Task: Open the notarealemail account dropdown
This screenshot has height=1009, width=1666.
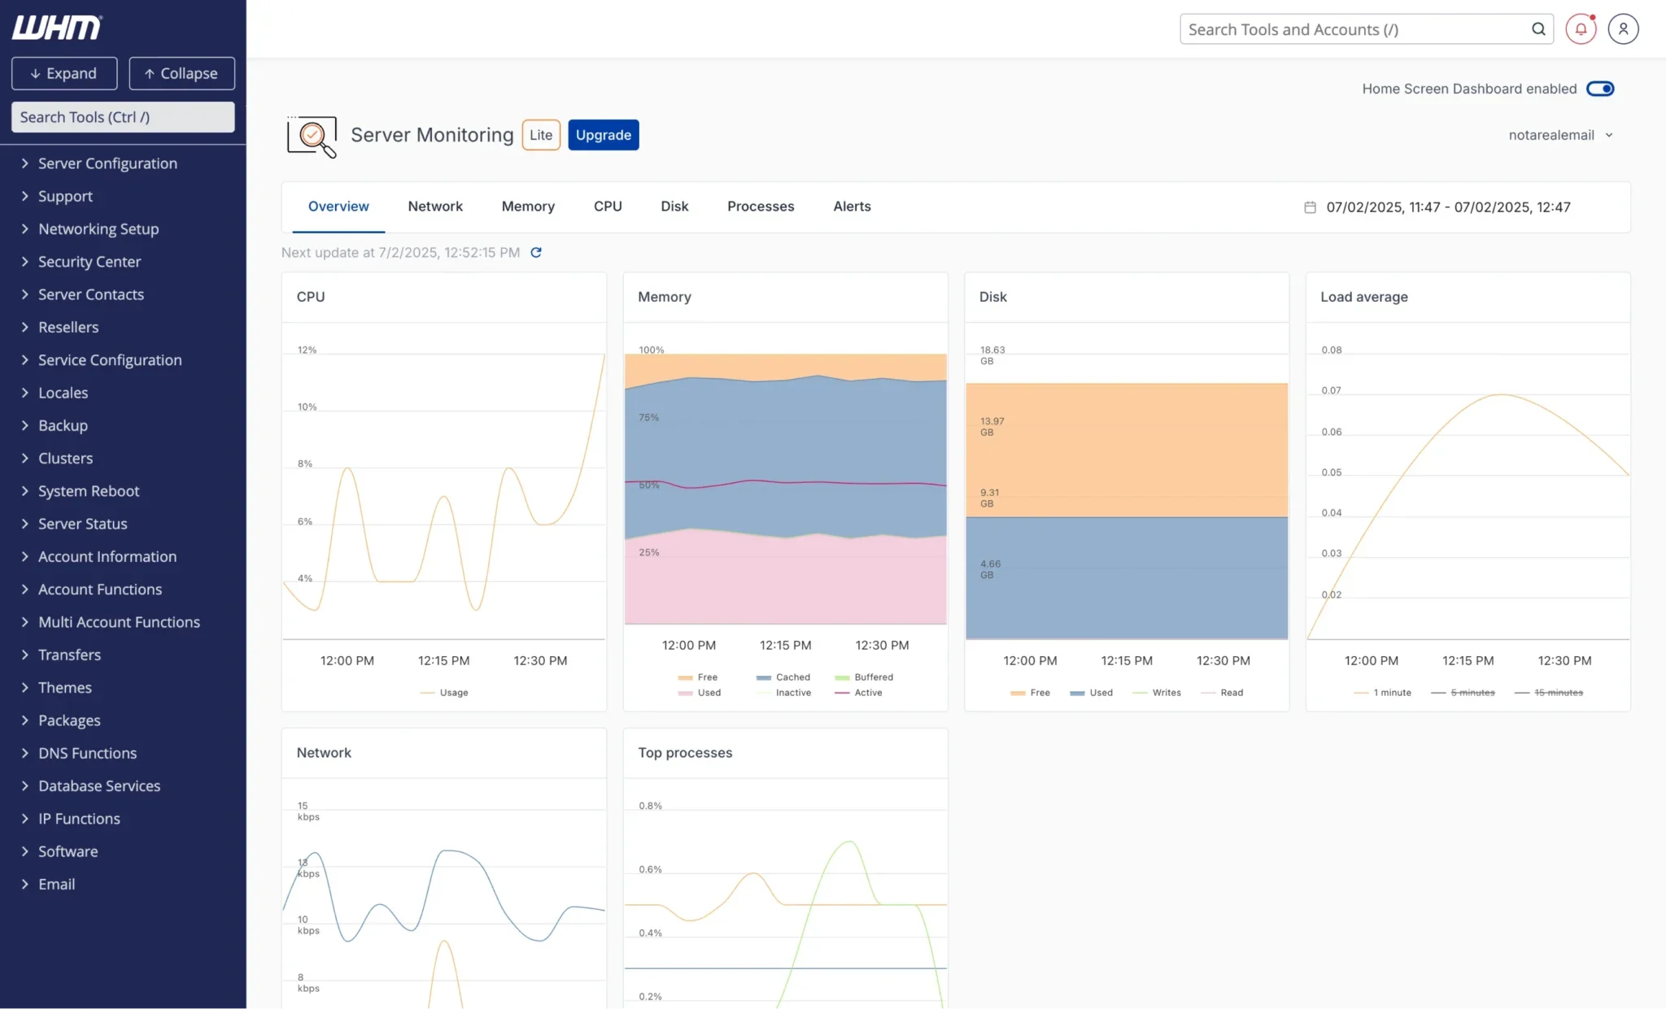Action: (1561, 134)
